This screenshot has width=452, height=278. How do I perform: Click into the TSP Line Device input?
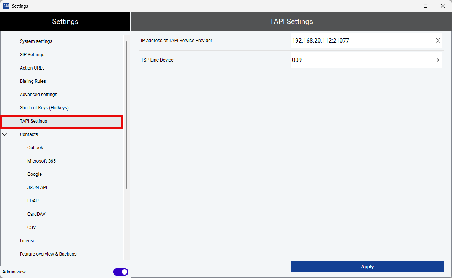[x=361, y=60]
